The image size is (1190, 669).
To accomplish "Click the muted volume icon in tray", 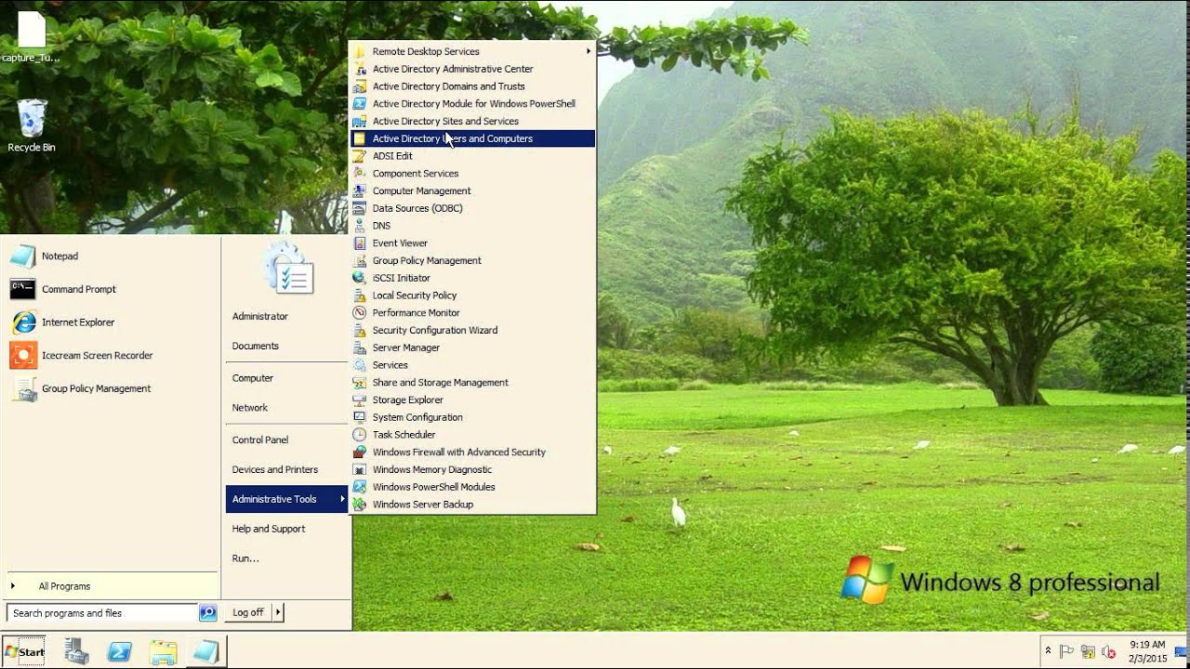I will 1108,651.
